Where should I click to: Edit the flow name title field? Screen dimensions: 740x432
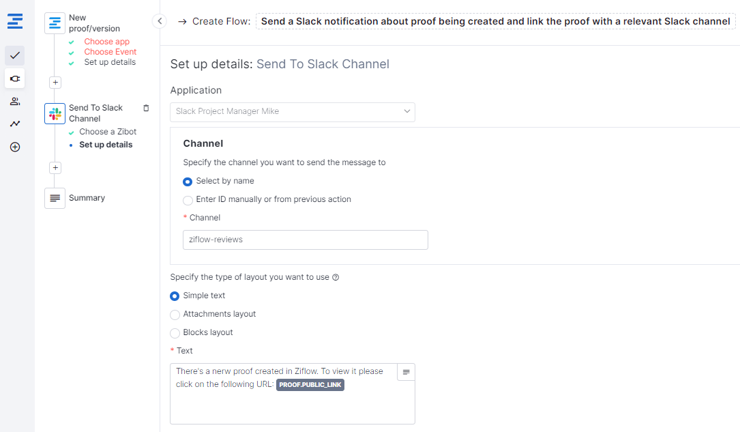coord(495,21)
